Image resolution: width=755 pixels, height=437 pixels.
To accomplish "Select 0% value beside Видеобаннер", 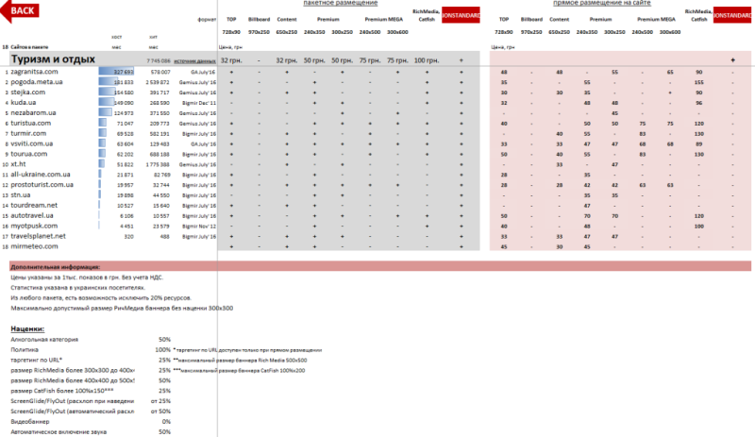I will 166,421.
